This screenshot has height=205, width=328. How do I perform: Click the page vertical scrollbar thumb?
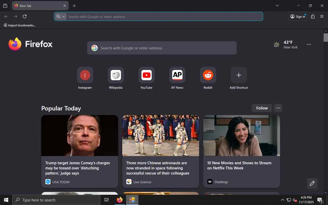click(326, 37)
